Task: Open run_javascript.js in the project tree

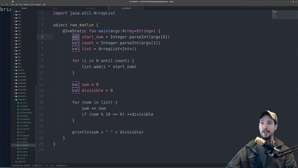Action: (26, 112)
